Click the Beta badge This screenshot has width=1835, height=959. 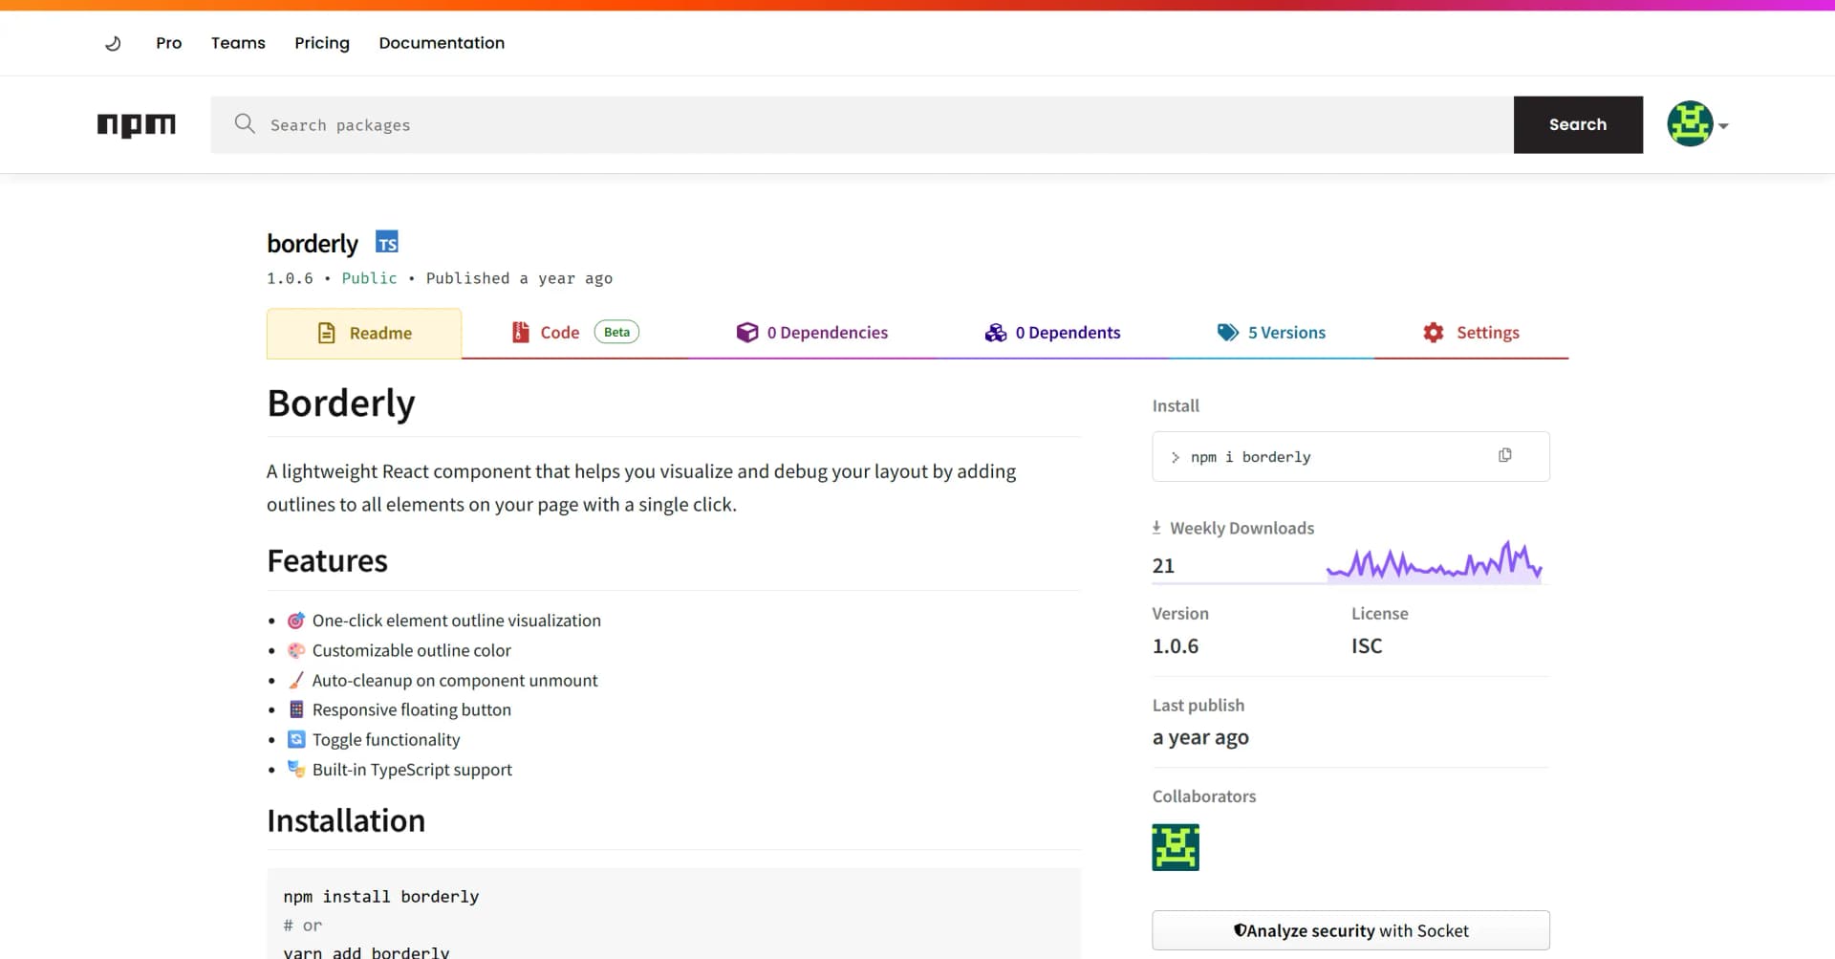(617, 332)
